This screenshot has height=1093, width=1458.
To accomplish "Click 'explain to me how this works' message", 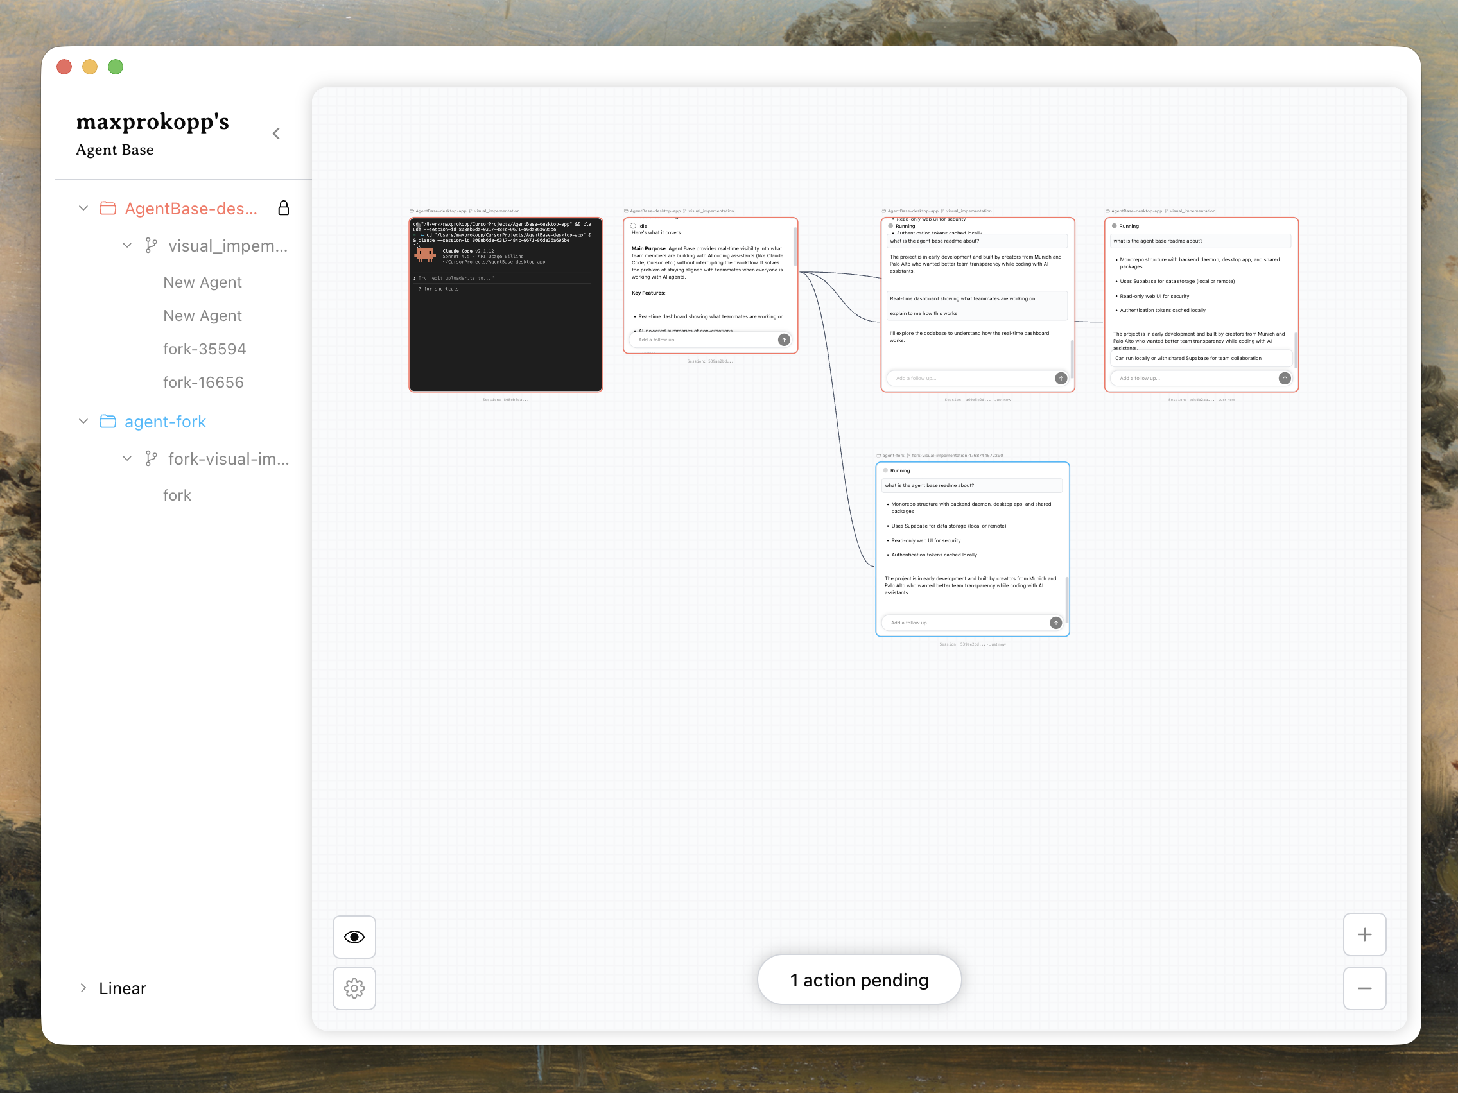I will tap(923, 314).
